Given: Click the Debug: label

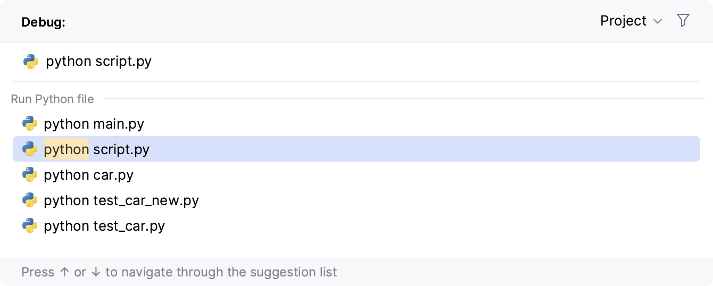Looking at the screenshot, I should (43, 22).
